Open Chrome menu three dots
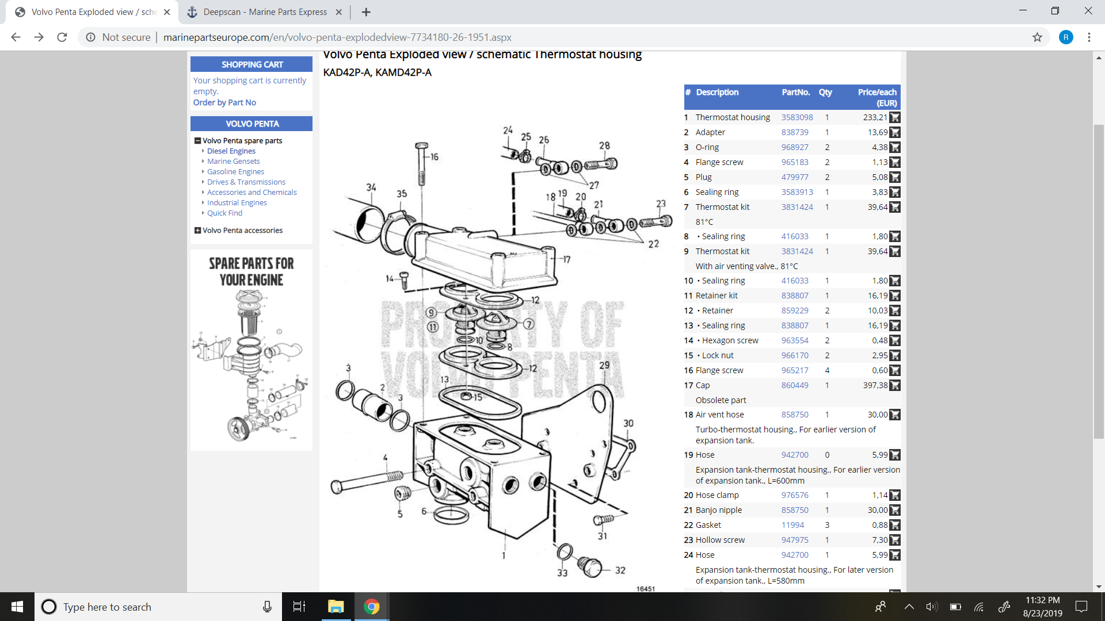Image resolution: width=1105 pixels, height=621 pixels. point(1089,37)
